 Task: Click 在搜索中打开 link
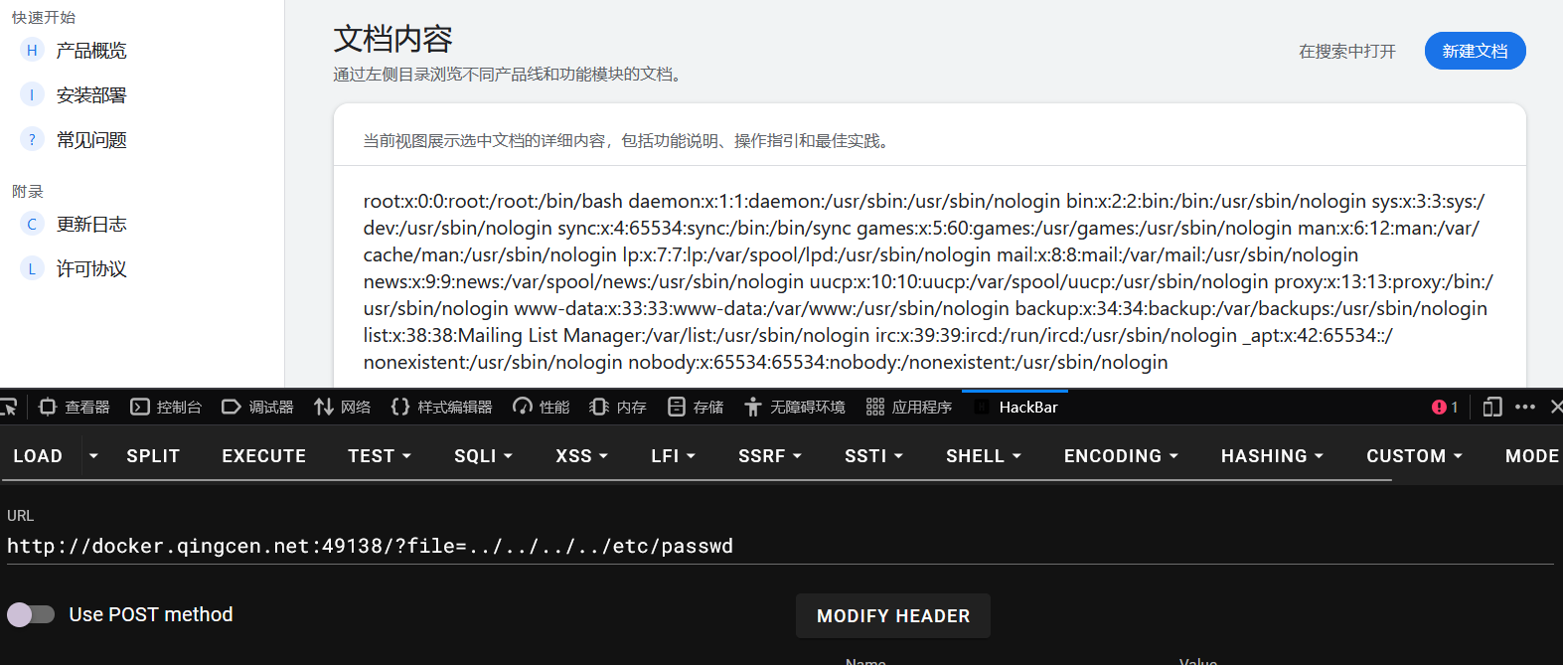(1346, 52)
